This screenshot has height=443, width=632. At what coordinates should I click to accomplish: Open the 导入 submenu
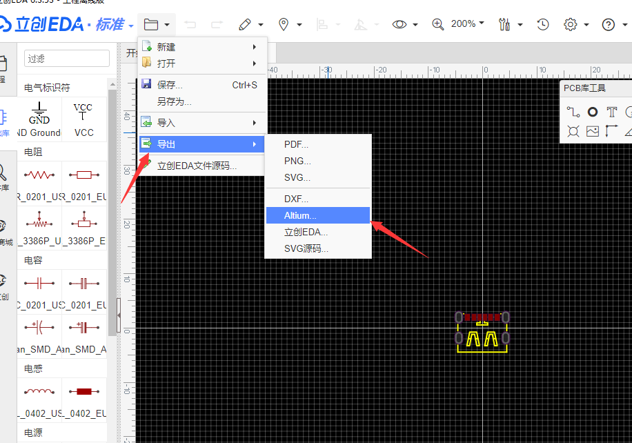pos(201,123)
